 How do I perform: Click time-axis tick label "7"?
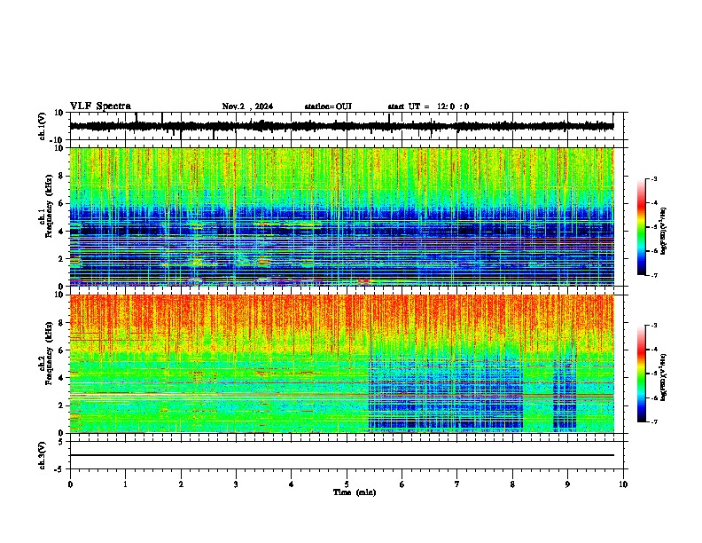(x=457, y=484)
